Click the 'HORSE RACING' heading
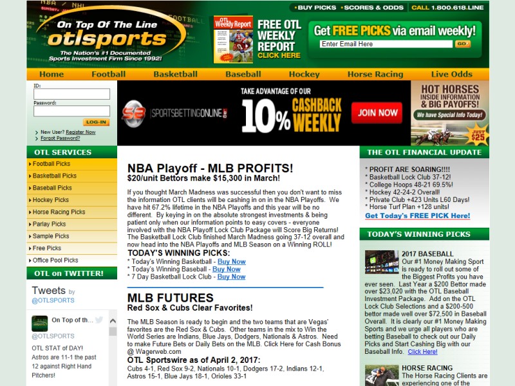Screen dimensions: 515x386 coord(427,368)
